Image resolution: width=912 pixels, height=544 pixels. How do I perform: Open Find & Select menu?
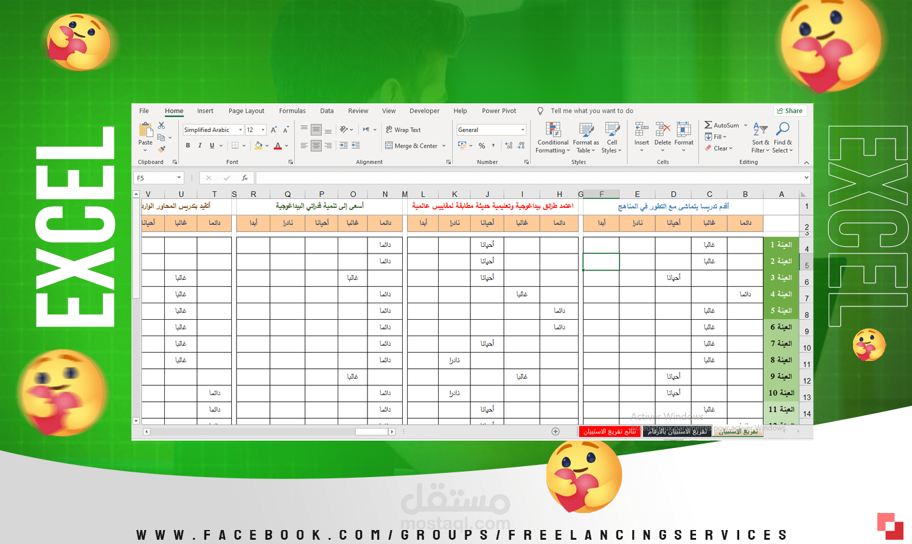pyautogui.click(x=783, y=137)
